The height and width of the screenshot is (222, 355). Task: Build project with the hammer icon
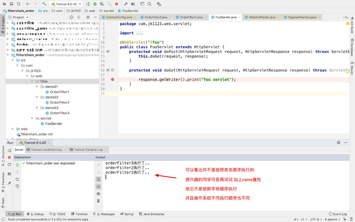44,4
